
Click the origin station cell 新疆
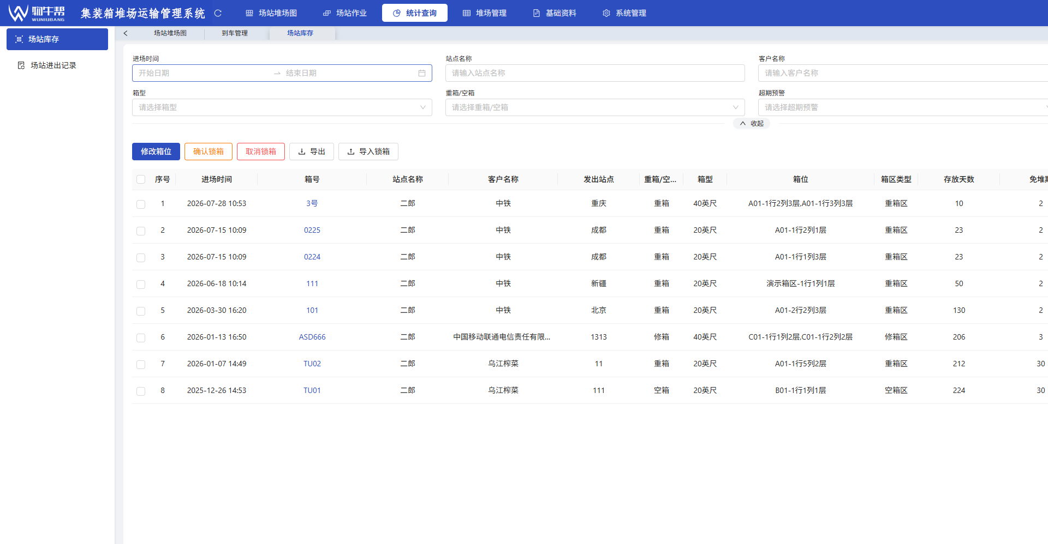point(599,283)
